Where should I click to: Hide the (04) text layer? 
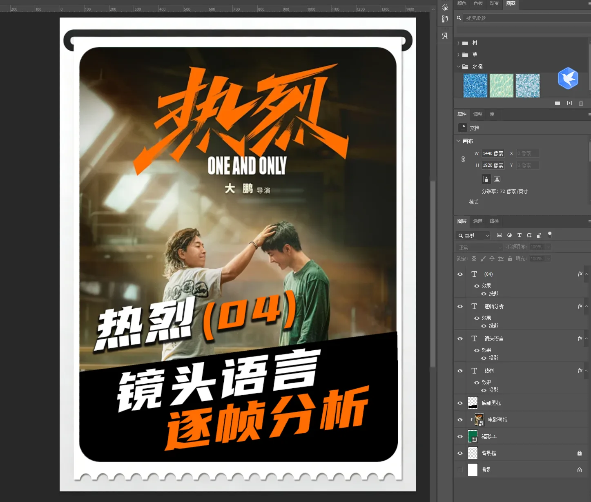[x=460, y=274]
